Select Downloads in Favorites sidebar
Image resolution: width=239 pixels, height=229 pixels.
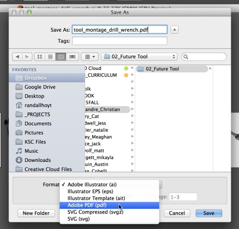[47, 160]
